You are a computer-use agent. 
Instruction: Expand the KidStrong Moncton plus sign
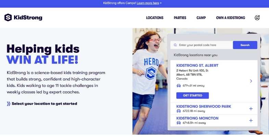coord(251,121)
